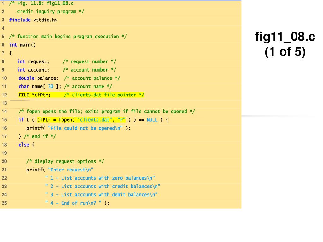Click the string 'File could not be opened\n'
This screenshot has width=323, height=242.
pos(85,128)
